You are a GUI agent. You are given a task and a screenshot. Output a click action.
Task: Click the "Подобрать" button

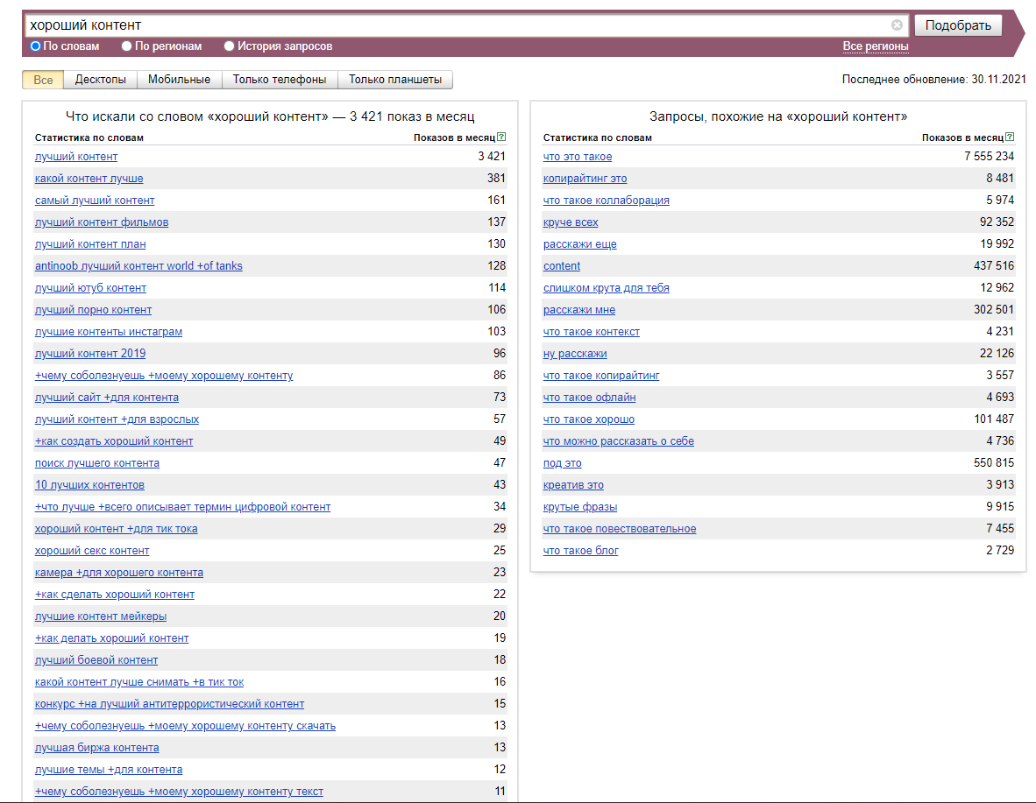pos(958,25)
